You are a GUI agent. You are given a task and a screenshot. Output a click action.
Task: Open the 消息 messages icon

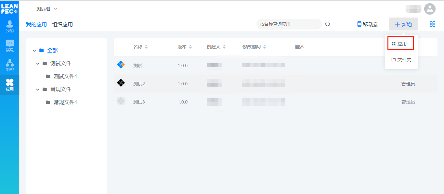(10, 46)
